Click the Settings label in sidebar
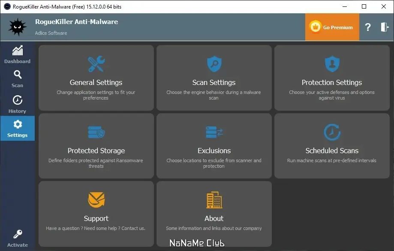394x251 pixels. pos(17,135)
